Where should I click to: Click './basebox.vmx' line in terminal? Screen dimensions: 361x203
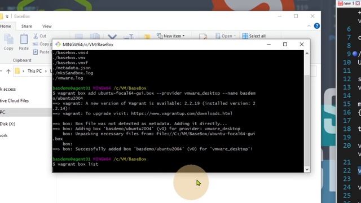[69, 58]
